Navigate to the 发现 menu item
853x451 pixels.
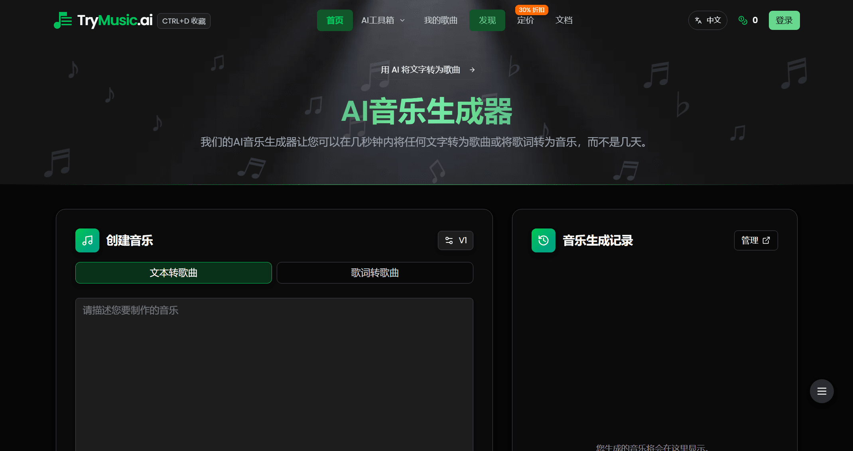click(487, 20)
